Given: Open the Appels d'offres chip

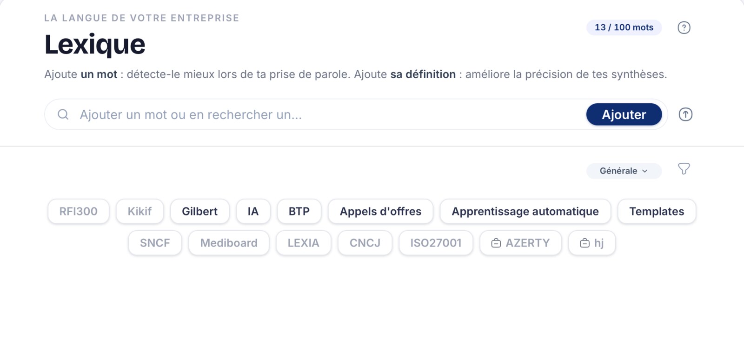Looking at the screenshot, I should pyautogui.click(x=380, y=211).
